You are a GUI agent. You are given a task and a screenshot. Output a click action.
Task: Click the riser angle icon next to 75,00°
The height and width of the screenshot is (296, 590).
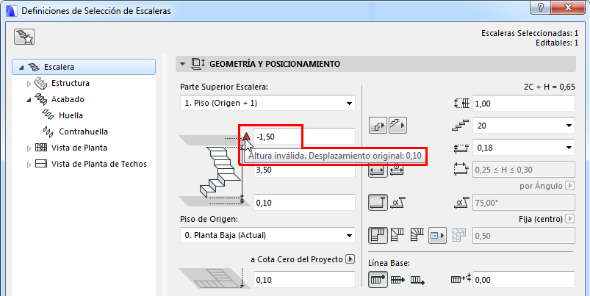[x=461, y=203]
